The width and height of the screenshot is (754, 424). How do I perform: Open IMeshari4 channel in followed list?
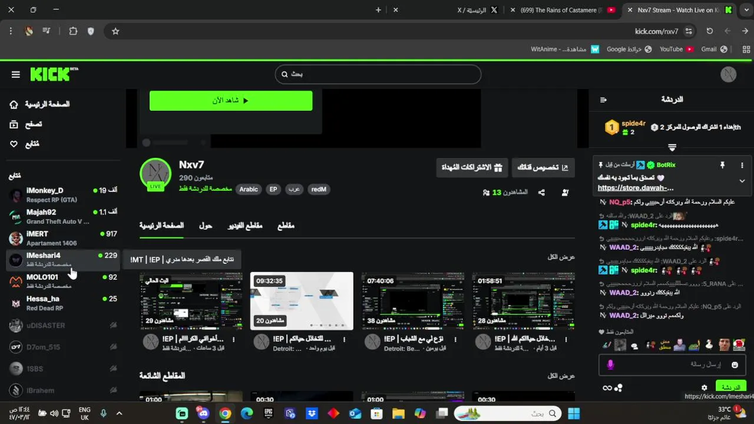tap(63, 260)
